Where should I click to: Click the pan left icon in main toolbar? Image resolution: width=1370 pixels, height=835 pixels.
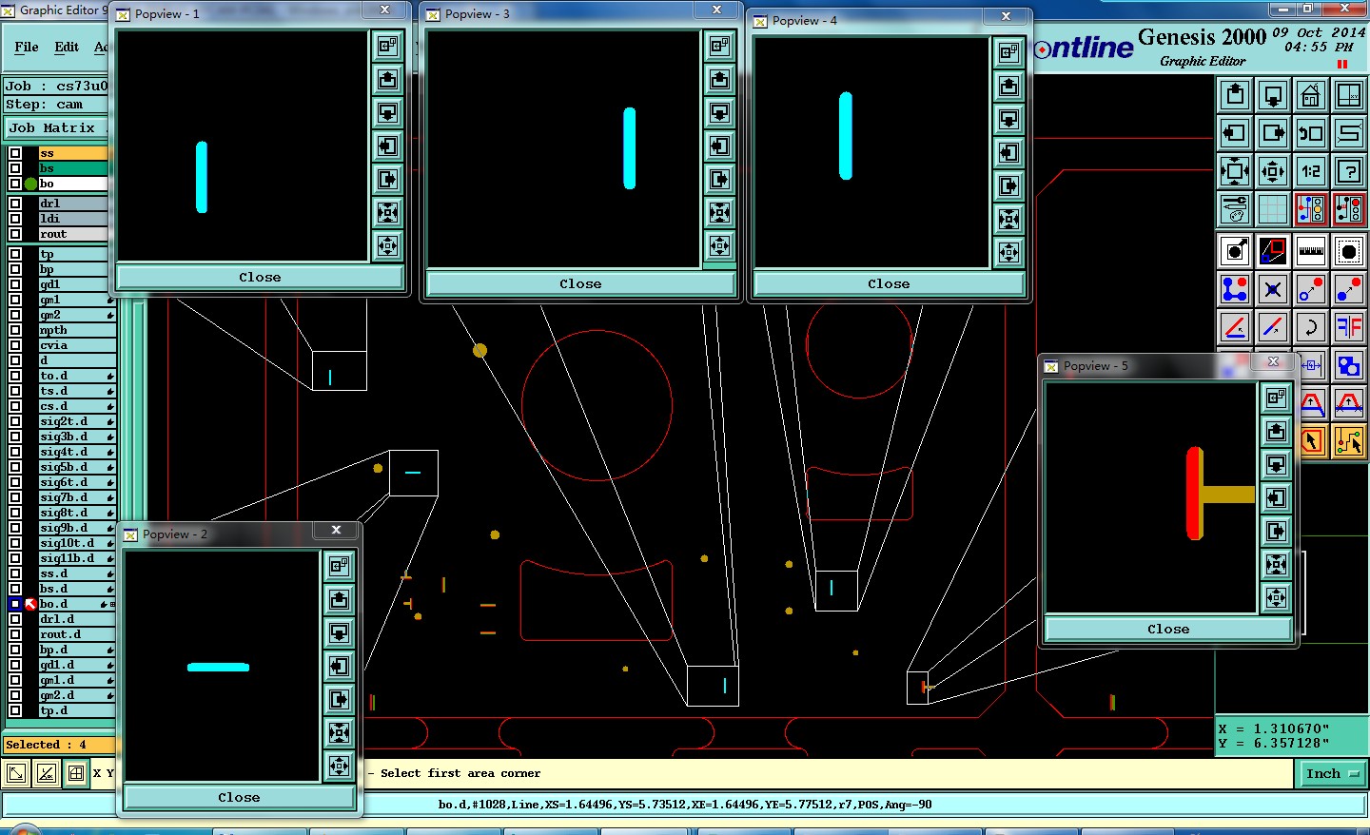(1235, 133)
